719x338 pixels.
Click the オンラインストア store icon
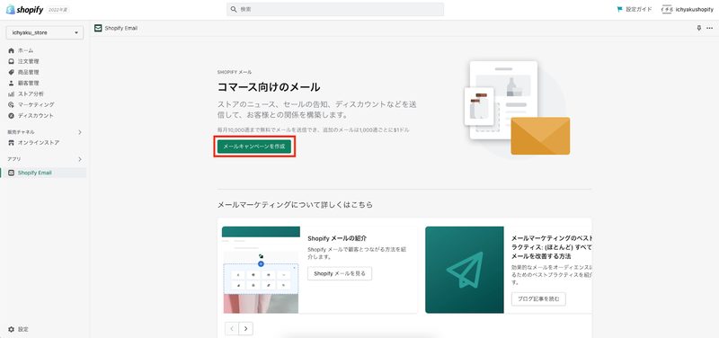coord(12,143)
